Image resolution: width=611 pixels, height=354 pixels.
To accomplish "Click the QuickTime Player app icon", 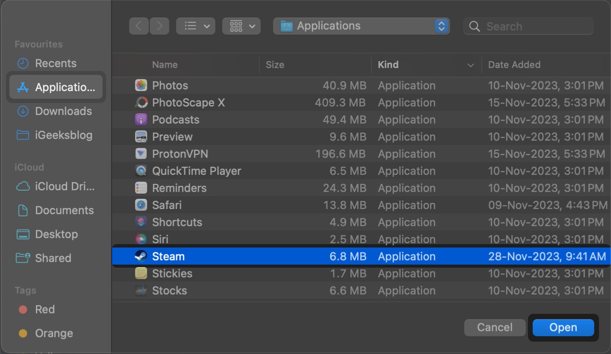I will pyautogui.click(x=141, y=171).
